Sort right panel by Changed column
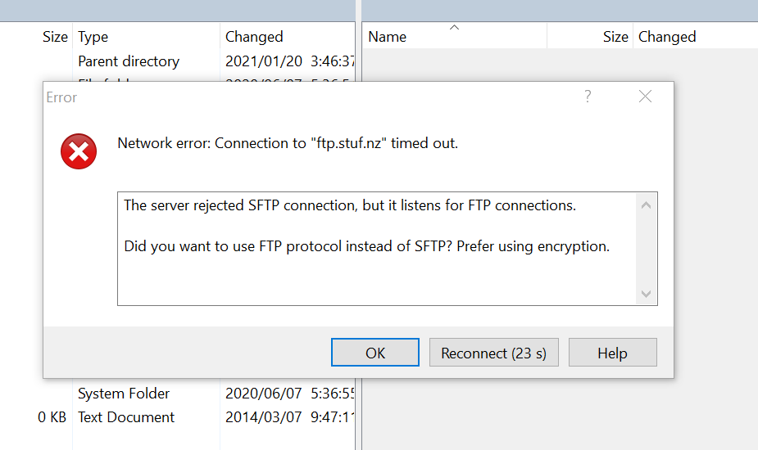The width and height of the screenshot is (758, 450). 667,37
